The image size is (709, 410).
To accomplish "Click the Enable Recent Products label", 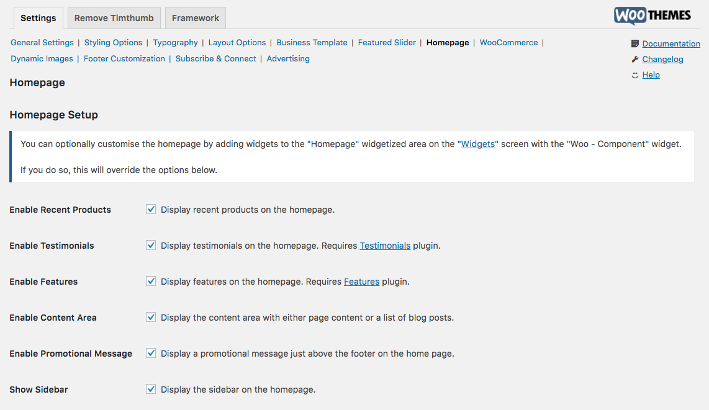I will pyautogui.click(x=60, y=210).
